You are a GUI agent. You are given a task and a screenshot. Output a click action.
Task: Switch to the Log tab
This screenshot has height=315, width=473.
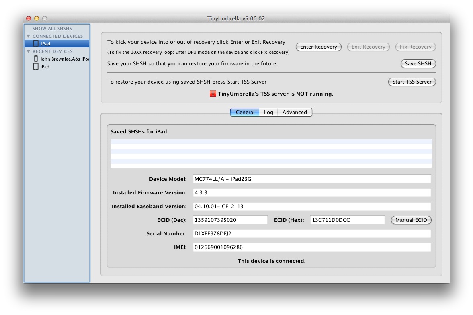pyautogui.click(x=268, y=112)
